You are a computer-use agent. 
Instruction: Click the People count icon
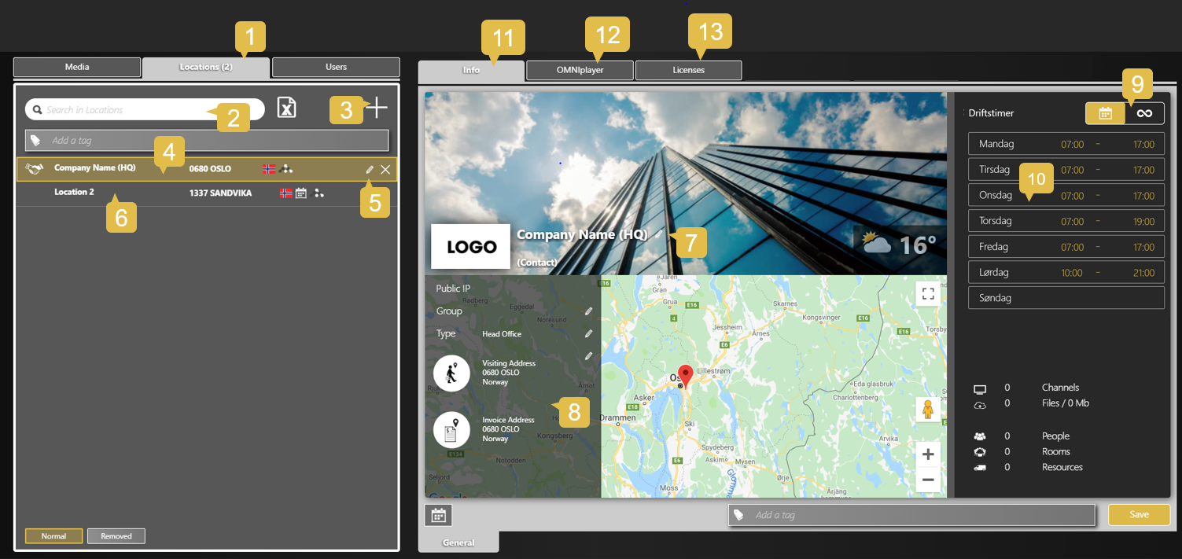(980, 436)
